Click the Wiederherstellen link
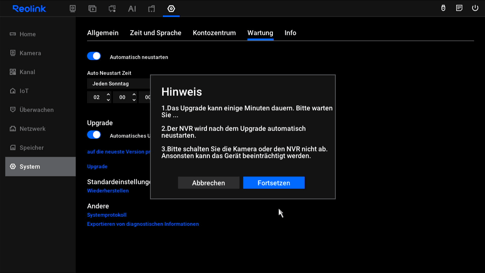 108,191
